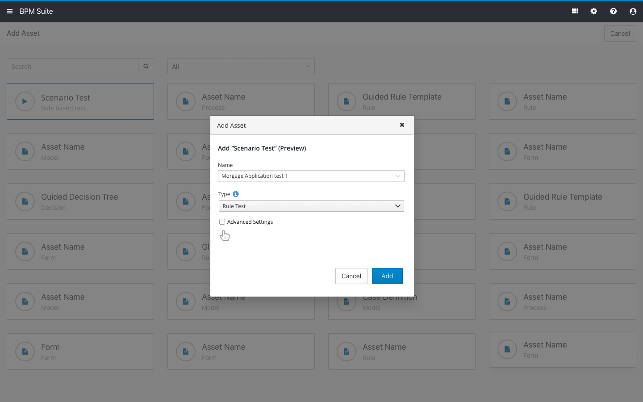The image size is (643, 402).
Task: Enable the Advanced Settings checkbox
Action: click(x=222, y=222)
